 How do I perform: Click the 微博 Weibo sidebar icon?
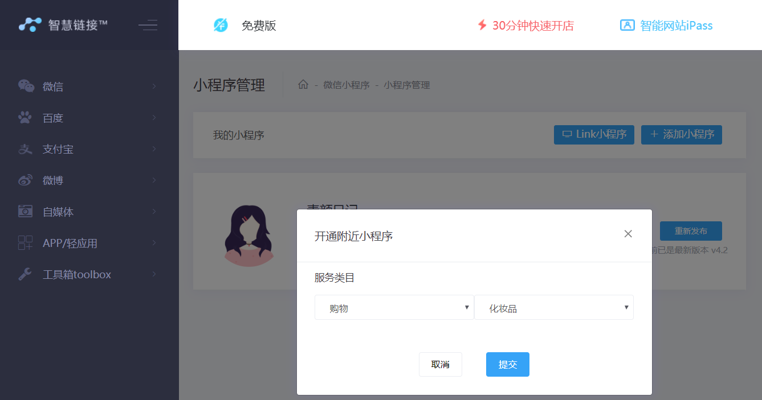tap(25, 180)
